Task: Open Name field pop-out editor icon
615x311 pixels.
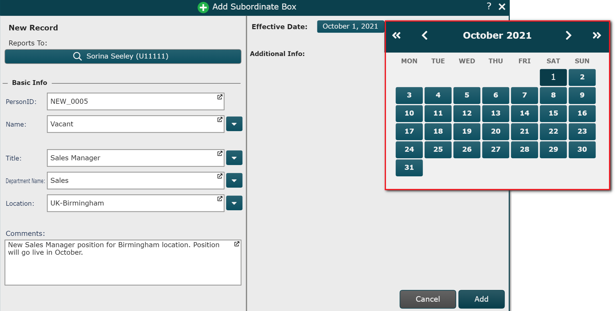Action: [x=220, y=120]
